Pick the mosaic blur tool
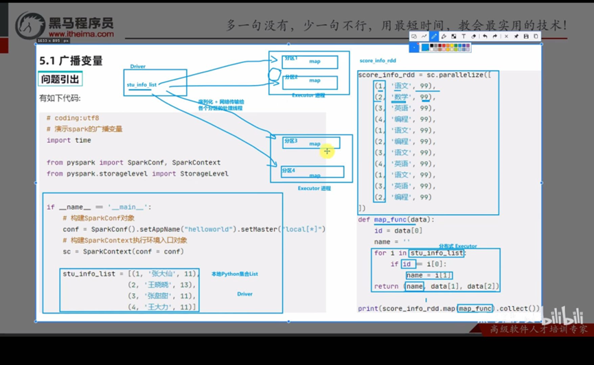 point(453,36)
